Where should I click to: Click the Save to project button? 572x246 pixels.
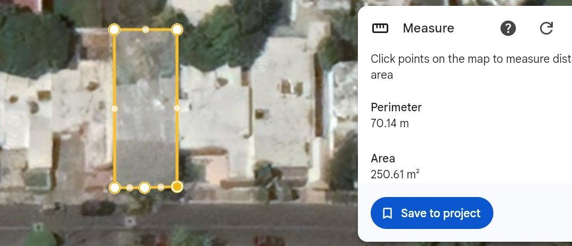coord(432,213)
